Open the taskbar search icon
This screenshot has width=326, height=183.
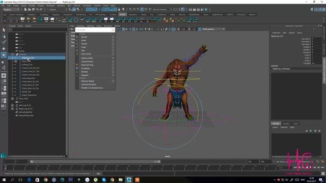pyautogui.click(x=12, y=179)
